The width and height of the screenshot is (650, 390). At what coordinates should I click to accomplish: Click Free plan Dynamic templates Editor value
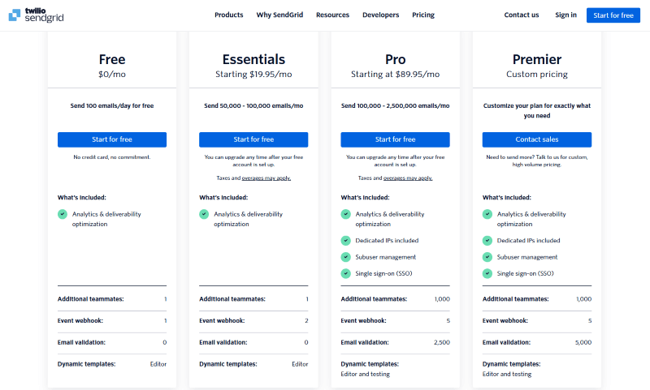click(x=158, y=364)
